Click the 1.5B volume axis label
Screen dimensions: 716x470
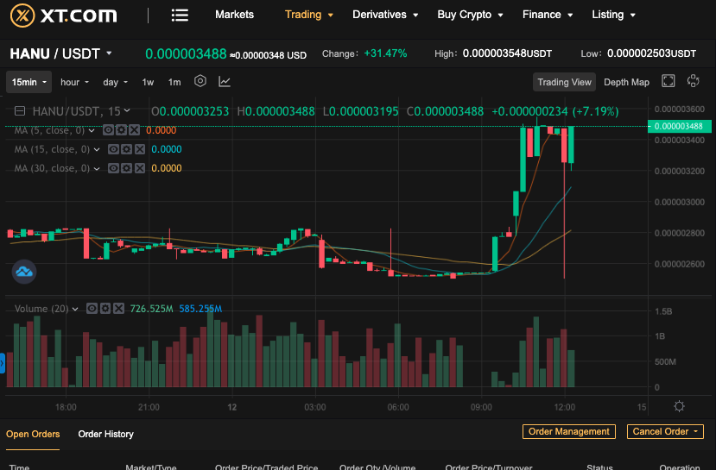[x=663, y=312]
